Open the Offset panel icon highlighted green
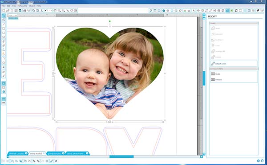The height and width of the screenshot is (165, 267). 232,11
